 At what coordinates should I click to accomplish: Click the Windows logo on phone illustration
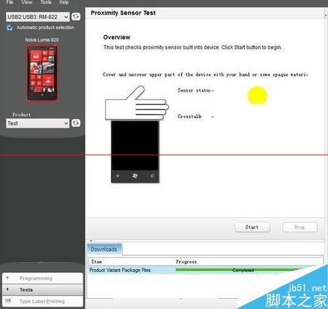135,176
